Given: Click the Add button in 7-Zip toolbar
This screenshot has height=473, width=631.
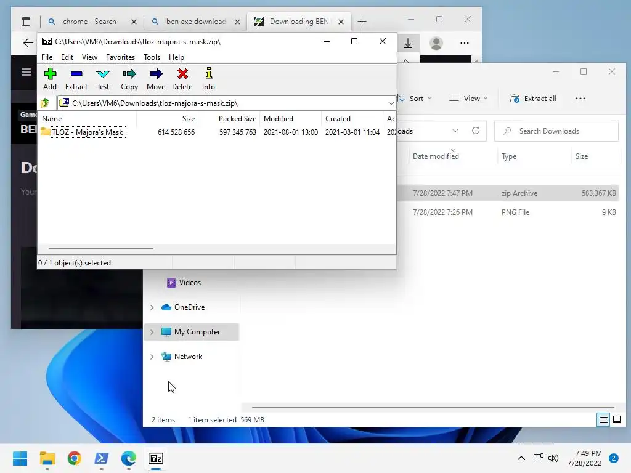Looking at the screenshot, I should (x=50, y=79).
